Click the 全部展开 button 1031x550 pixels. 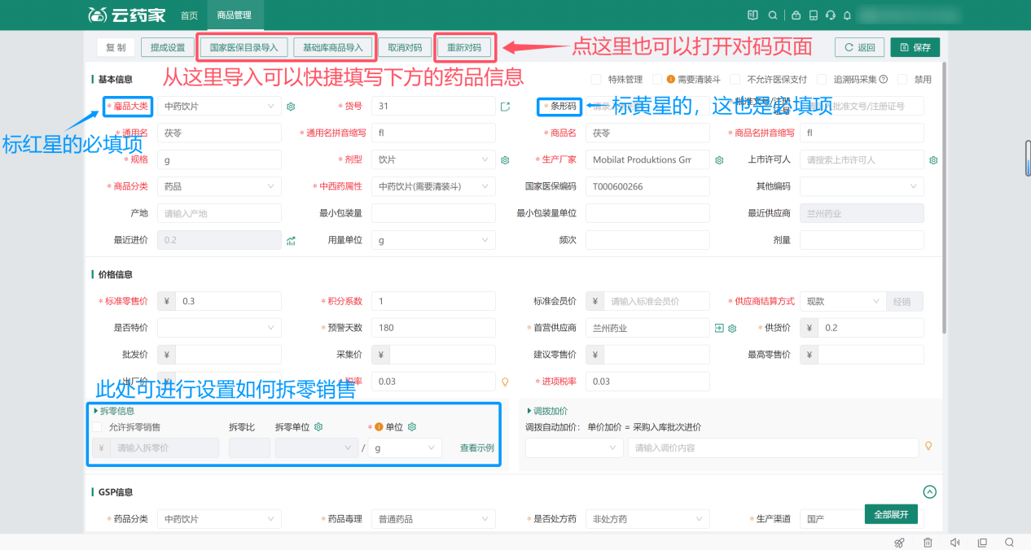892,515
